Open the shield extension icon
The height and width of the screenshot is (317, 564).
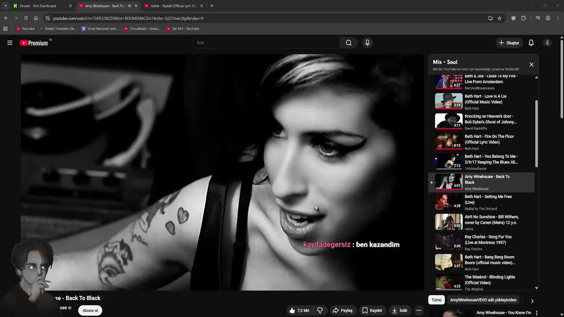(x=513, y=18)
